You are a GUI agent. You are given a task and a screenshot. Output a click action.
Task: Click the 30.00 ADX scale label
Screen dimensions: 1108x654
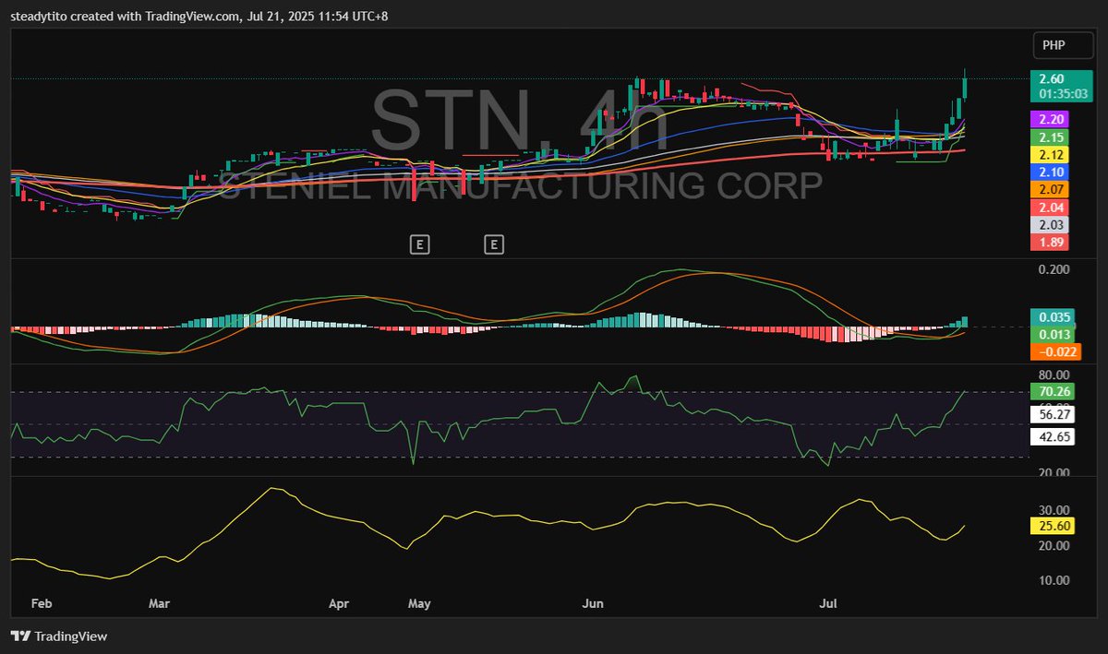click(1054, 510)
